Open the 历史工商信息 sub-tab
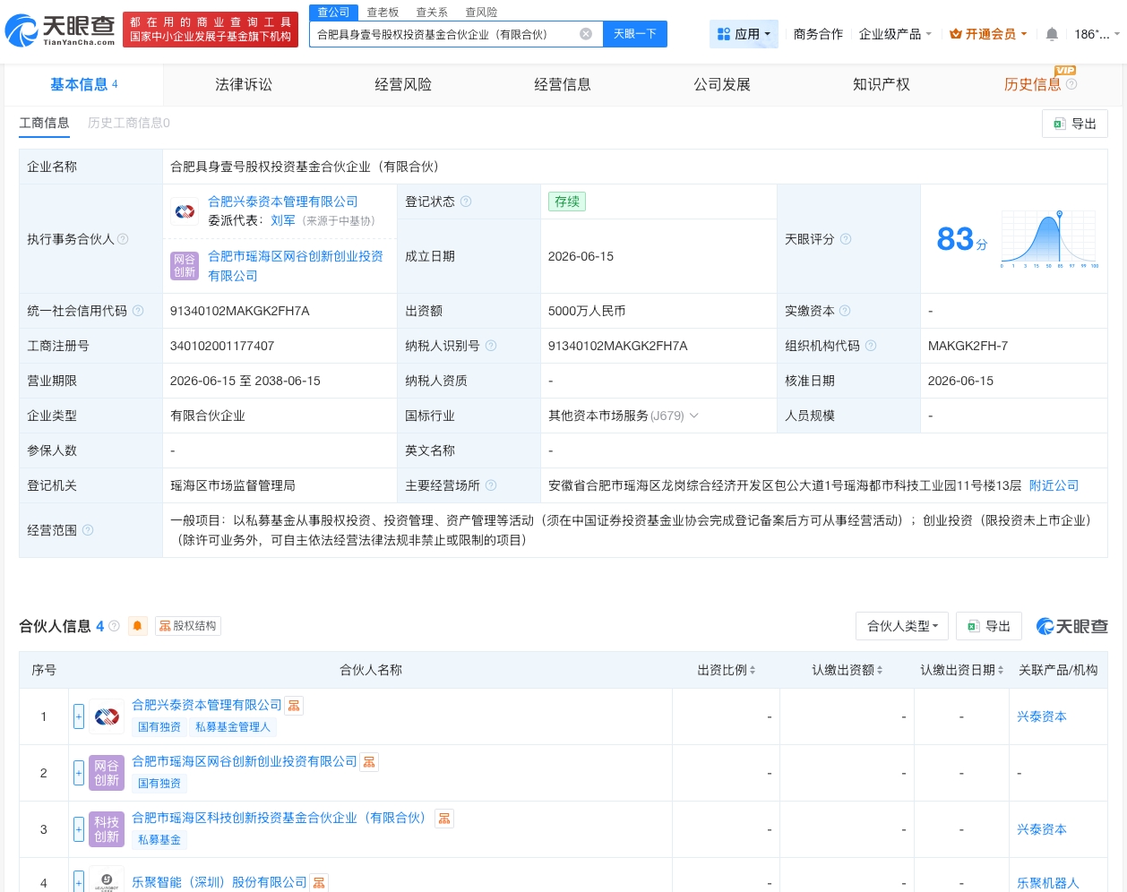1127x892 pixels. [129, 123]
